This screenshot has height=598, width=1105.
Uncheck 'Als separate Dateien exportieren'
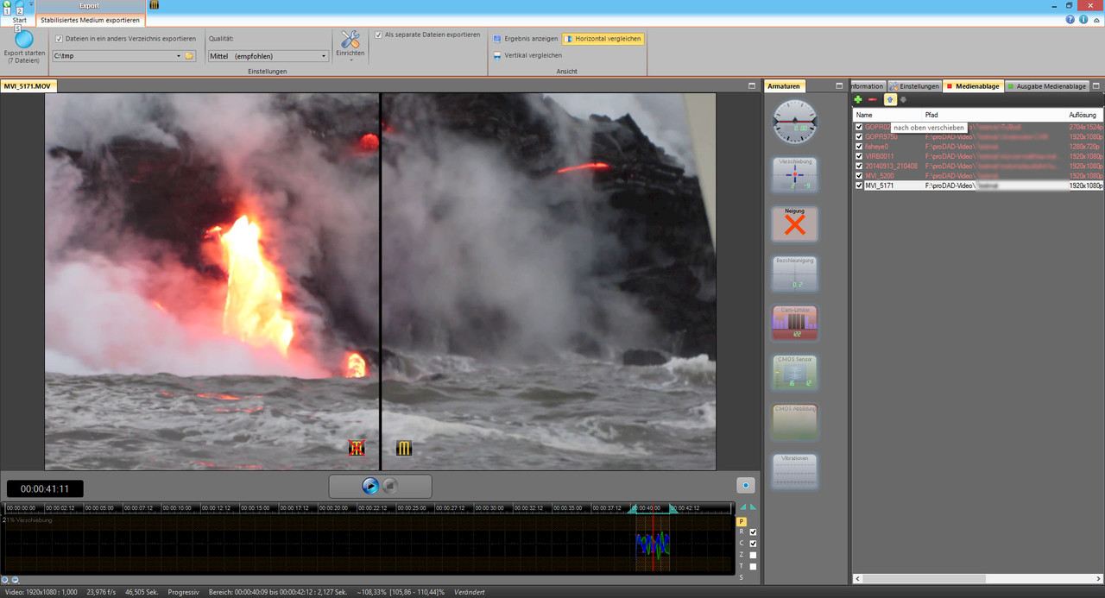point(378,35)
